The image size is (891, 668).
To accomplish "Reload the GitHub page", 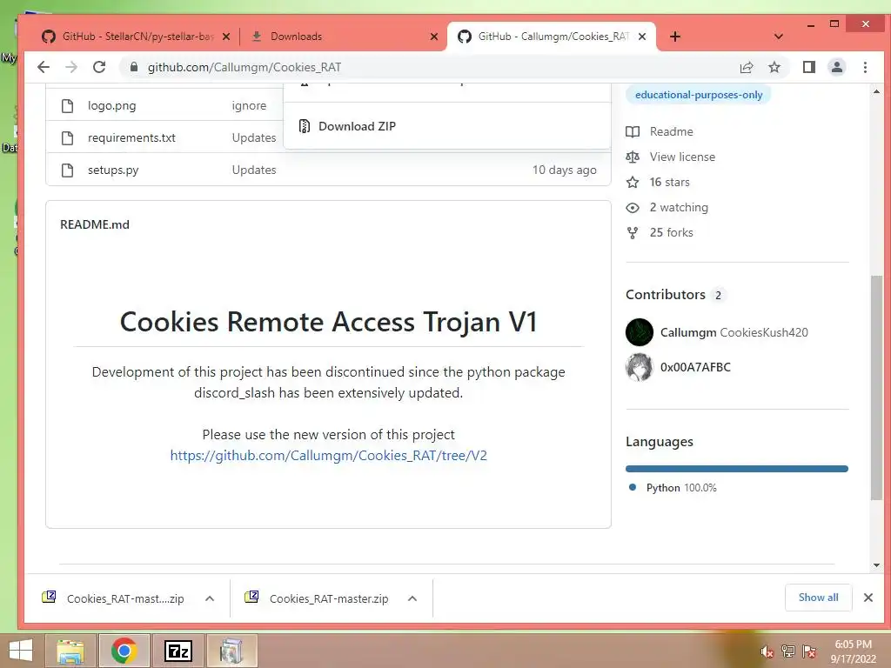I will click(99, 67).
